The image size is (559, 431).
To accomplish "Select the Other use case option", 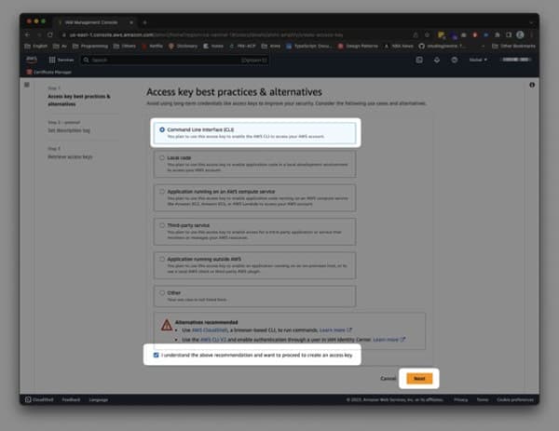I will coord(254,296).
